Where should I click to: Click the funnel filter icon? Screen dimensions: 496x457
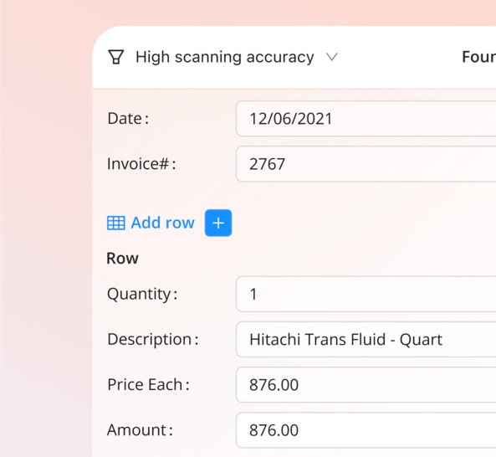(116, 57)
